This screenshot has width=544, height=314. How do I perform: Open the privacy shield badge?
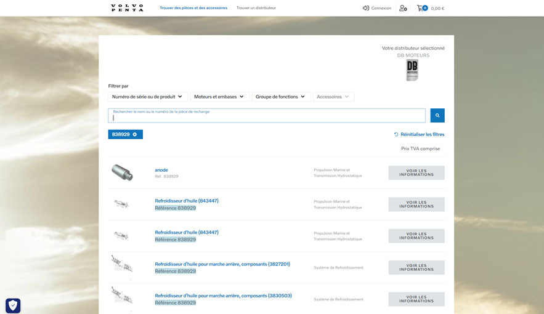tap(13, 305)
